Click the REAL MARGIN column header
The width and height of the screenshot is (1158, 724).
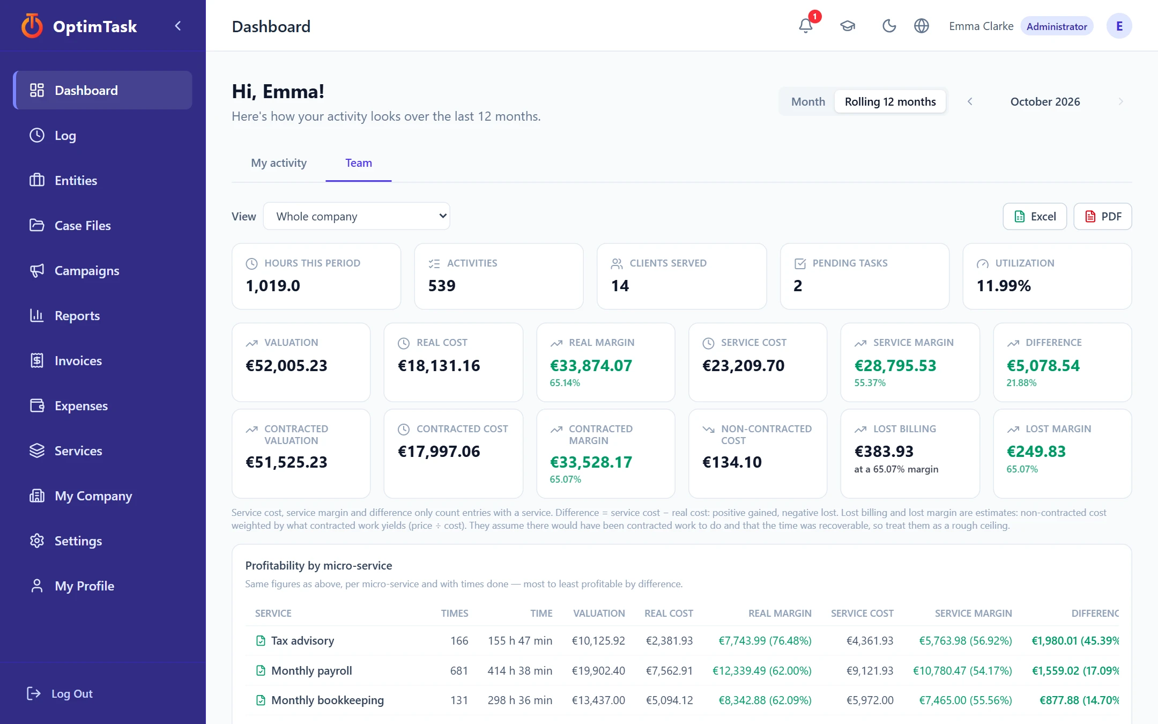click(780, 613)
